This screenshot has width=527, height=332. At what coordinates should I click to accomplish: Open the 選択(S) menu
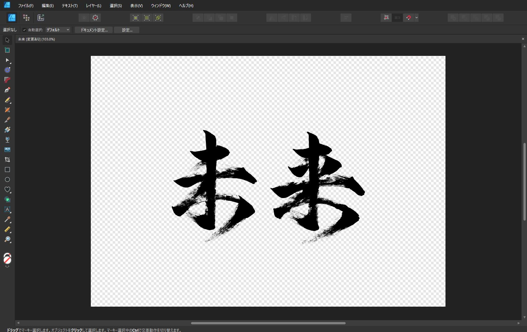click(x=116, y=5)
